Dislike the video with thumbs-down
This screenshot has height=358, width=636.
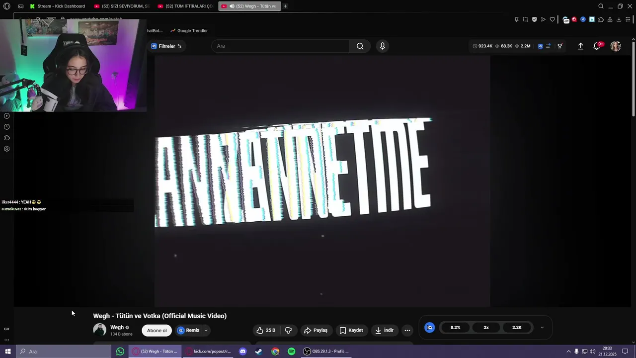point(288,330)
